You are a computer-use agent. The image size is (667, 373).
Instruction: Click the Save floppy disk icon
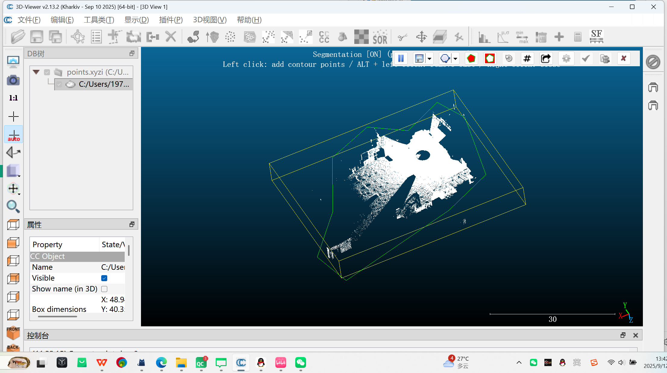click(37, 37)
